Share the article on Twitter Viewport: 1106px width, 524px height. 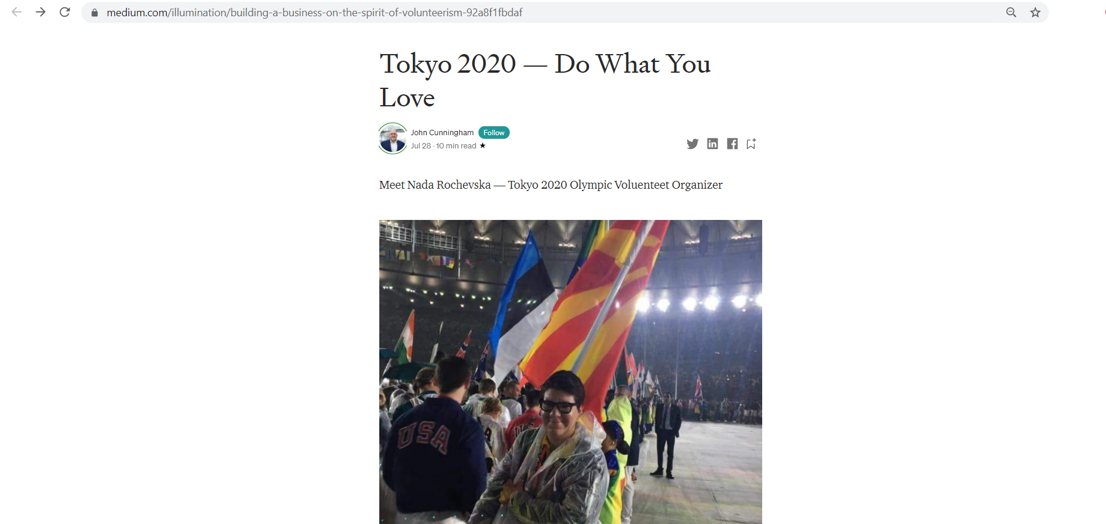[x=692, y=144]
